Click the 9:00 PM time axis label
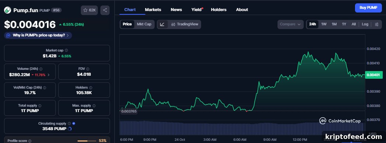Screen dimensions: 386x143 [x=150, y=140]
